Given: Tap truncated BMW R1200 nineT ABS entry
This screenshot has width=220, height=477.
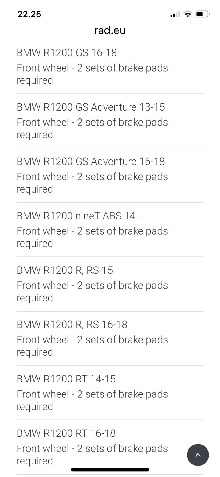Looking at the screenshot, I should click(81, 216).
